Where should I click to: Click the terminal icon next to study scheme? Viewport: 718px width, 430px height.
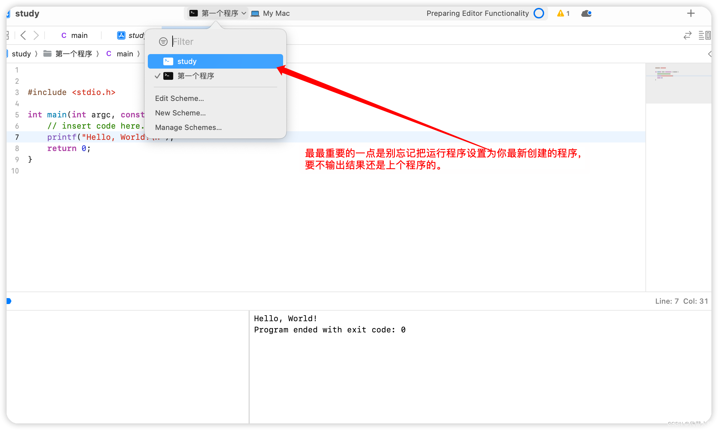pos(168,61)
